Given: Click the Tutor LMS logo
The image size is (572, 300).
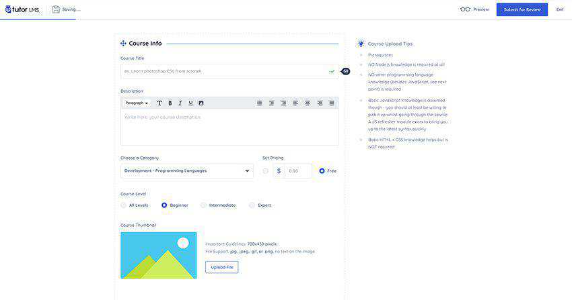Looking at the screenshot, I should click(22, 9).
